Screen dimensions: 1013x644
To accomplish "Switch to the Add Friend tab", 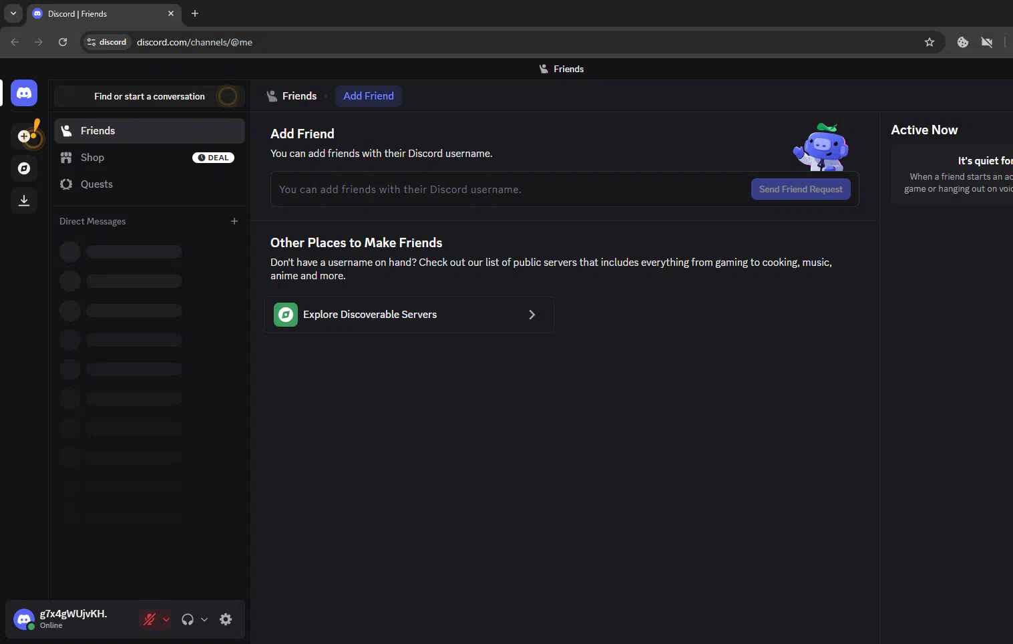I will (369, 96).
